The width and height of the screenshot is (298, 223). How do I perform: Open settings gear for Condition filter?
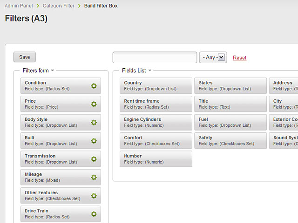[x=94, y=86]
